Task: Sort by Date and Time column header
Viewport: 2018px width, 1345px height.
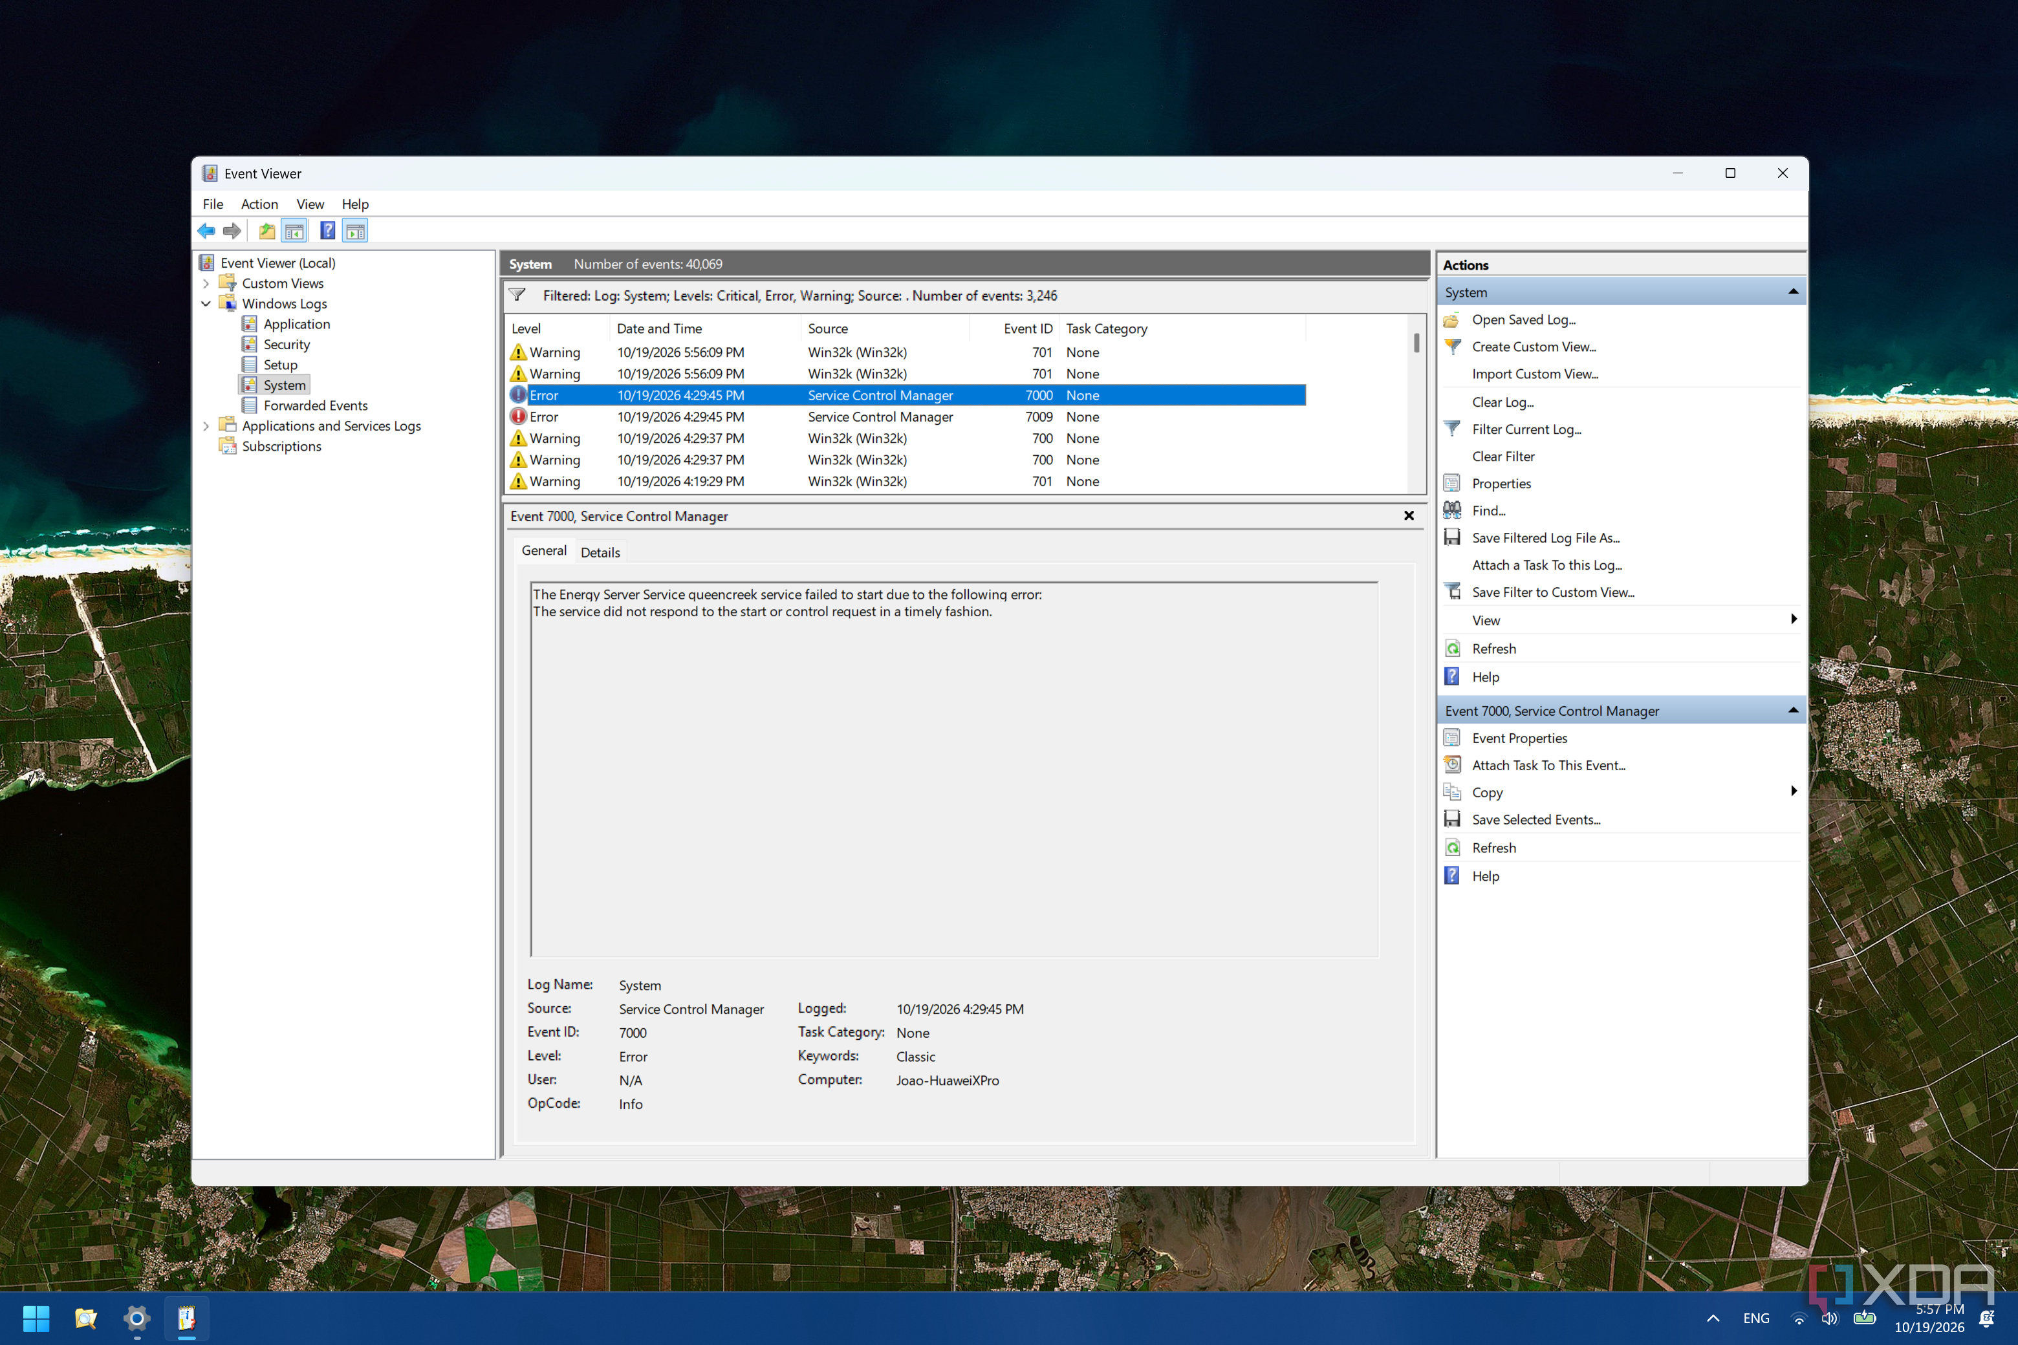Action: point(705,328)
